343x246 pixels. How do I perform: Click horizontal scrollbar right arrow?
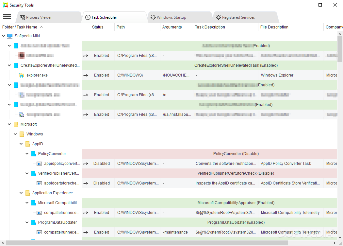tap(335, 243)
